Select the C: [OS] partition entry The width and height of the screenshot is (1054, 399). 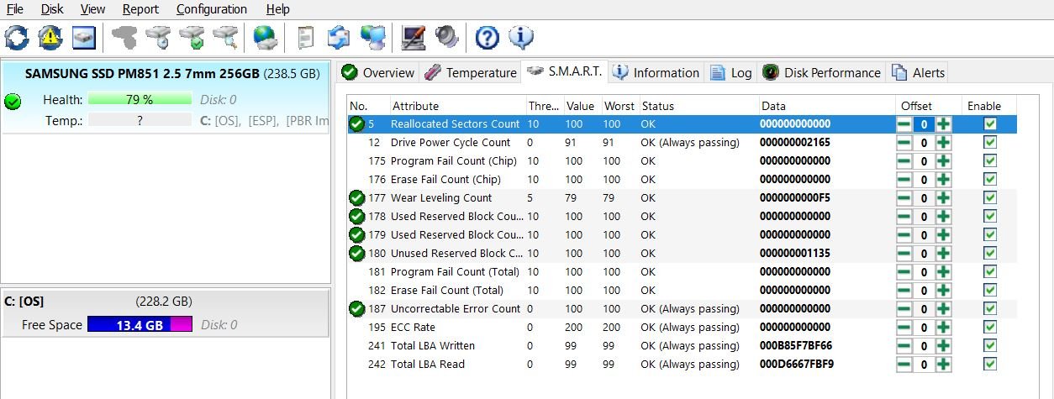tap(166, 312)
